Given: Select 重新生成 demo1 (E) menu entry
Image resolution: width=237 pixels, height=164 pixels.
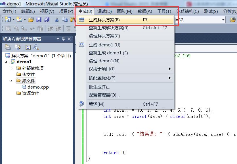Looking at the screenshot, I should tap(125, 53).
